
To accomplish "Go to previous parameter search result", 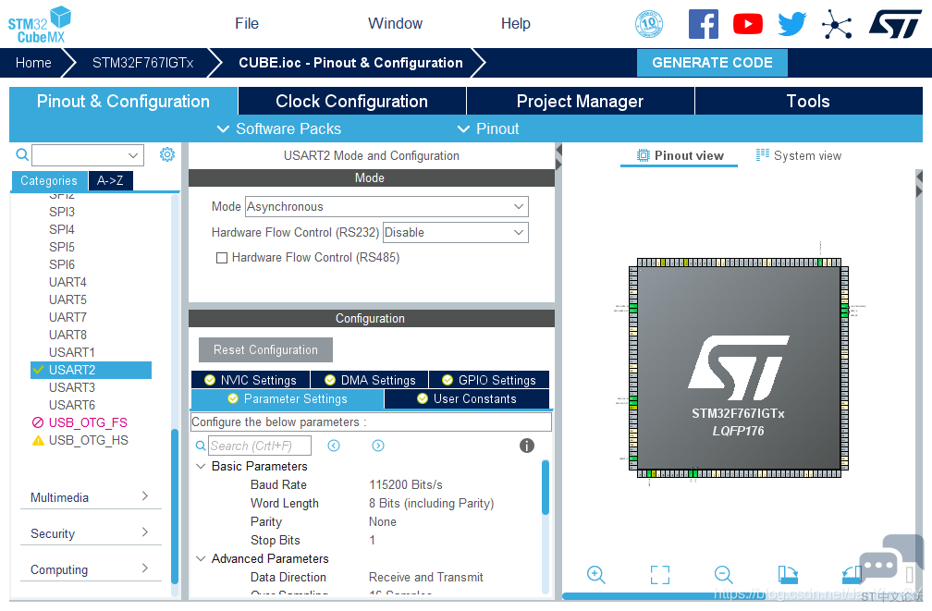I will click(x=334, y=446).
